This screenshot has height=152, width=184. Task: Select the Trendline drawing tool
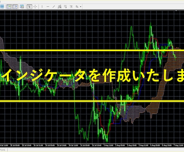tap(54, 6)
